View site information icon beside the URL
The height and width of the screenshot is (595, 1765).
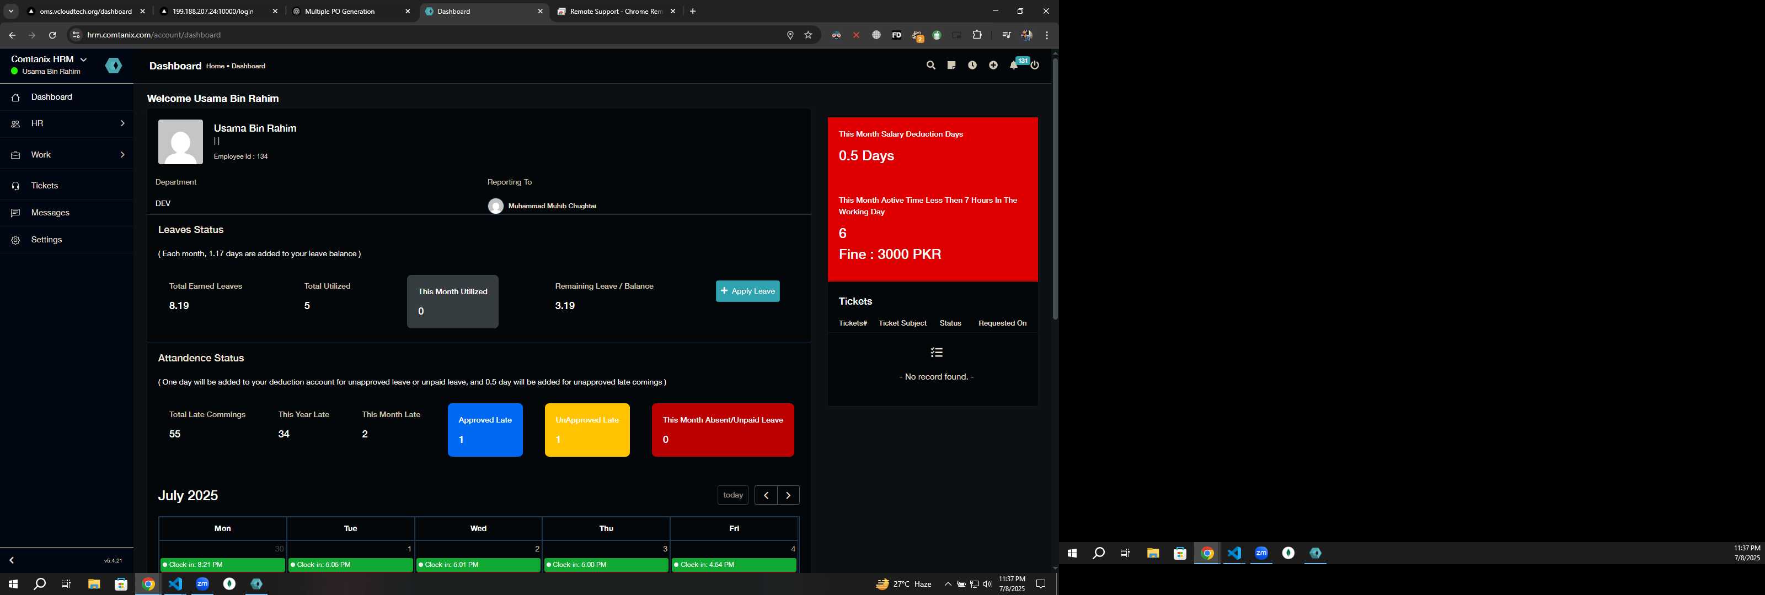[76, 35]
